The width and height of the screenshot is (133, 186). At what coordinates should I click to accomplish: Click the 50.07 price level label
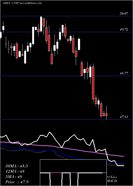pyautogui.click(x=124, y=13)
